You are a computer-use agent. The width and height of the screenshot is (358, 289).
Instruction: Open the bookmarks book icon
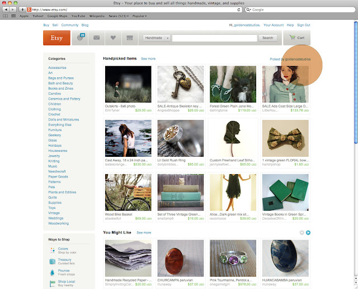[x=5, y=16]
